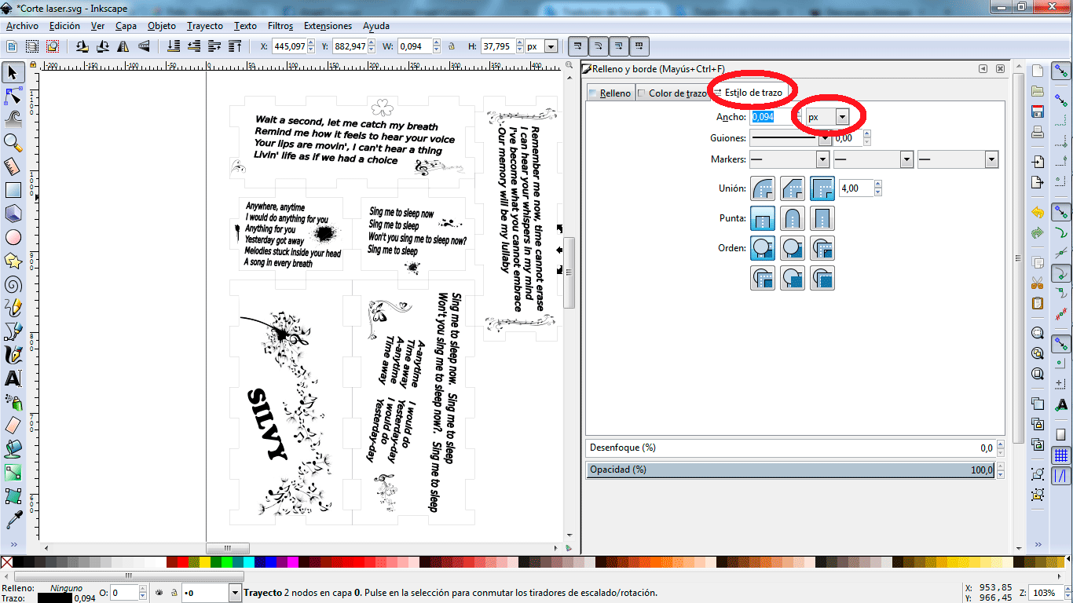This screenshot has height=603, width=1073.
Task: Click the Ancho stroke width field
Action: tap(774, 117)
